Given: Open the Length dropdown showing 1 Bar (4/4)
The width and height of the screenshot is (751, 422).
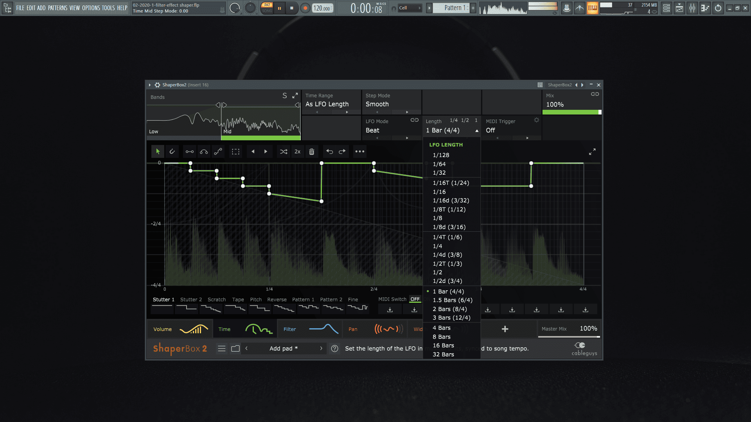Looking at the screenshot, I should pos(452,131).
